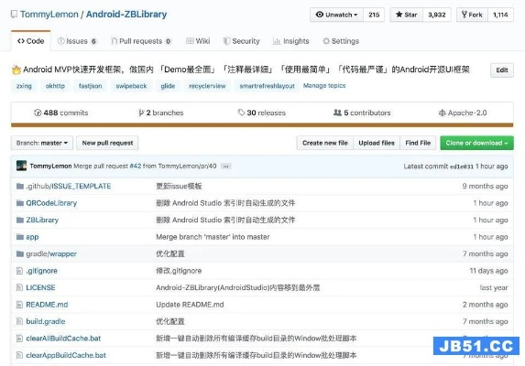View the 488 commits history
This screenshot has height=366, width=525.
click(61, 113)
